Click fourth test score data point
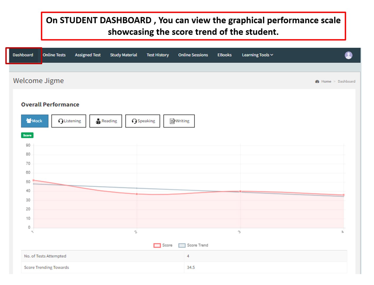The height and width of the screenshot is (285, 374). [343, 195]
